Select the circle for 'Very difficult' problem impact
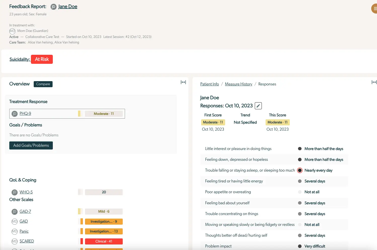Viewport: 377px width, 250px height. pyautogui.click(x=300, y=246)
